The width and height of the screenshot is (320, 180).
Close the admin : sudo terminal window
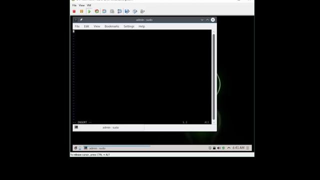213,20
